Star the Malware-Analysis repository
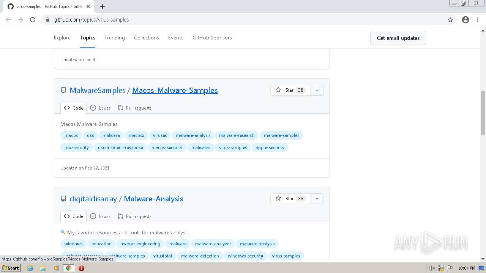 pyautogui.click(x=290, y=199)
